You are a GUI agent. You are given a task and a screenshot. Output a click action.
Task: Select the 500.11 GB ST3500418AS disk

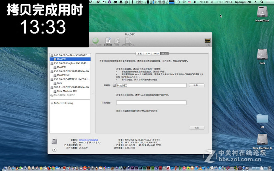pos(70,87)
